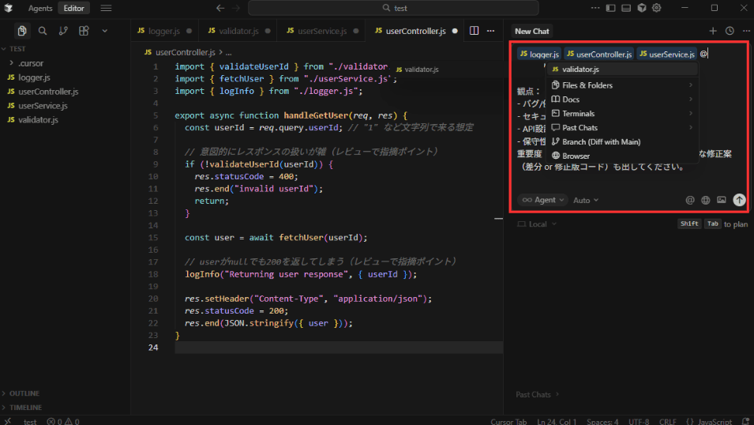Expand the OUTLINE section
Viewport: 754px width, 425px height.
coord(24,393)
